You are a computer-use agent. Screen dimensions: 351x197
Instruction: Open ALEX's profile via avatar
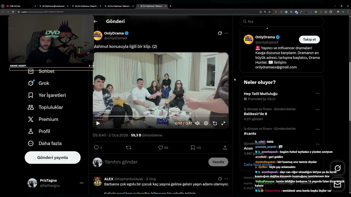97,181
